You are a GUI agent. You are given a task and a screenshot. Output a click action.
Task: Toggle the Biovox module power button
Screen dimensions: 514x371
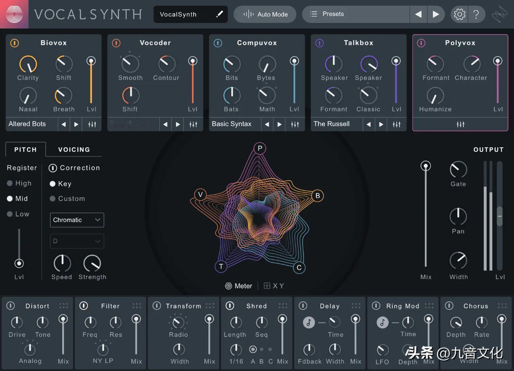pyautogui.click(x=14, y=43)
